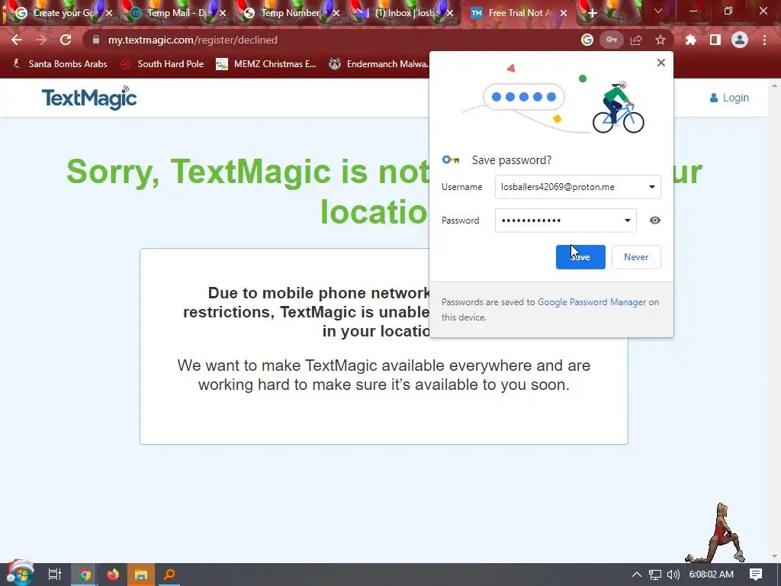Close the Temp Mail tab
The width and height of the screenshot is (781, 586).
(223, 14)
